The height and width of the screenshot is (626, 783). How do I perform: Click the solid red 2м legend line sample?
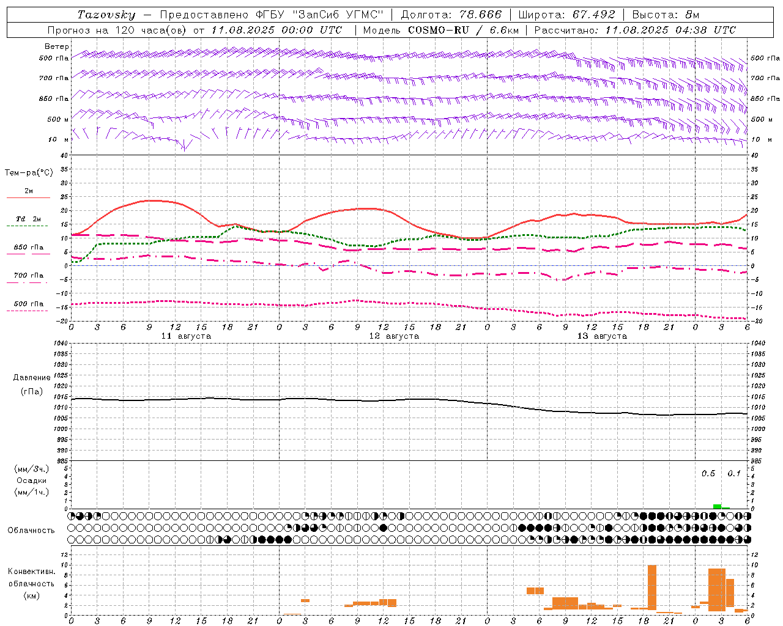click(28, 197)
